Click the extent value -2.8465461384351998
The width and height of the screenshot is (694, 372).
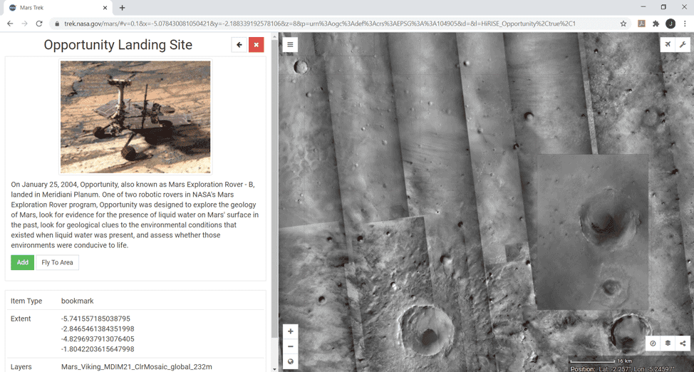[98, 329]
